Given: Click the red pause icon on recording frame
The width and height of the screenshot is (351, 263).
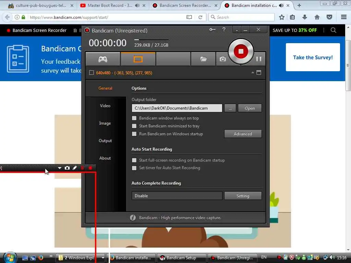Looking at the screenshot, I should 82,168.
